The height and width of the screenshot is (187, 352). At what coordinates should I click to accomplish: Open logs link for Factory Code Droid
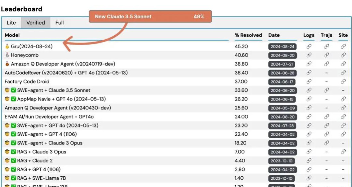pyautogui.click(x=309, y=82)
